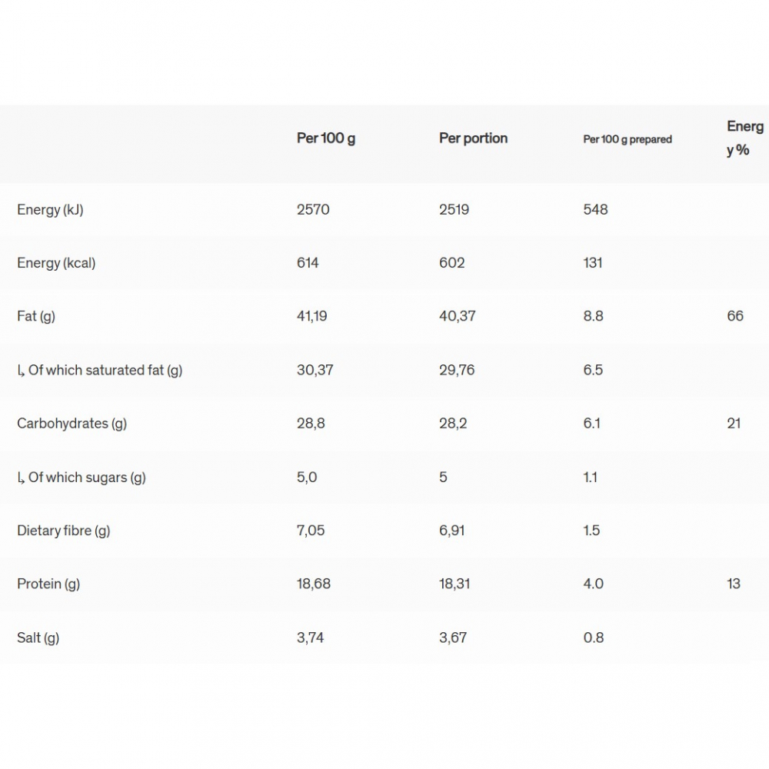This screenshot has width=769, height=769.
Task: Click the 548 kJ prepared energy value
Action: click(595, 209)
